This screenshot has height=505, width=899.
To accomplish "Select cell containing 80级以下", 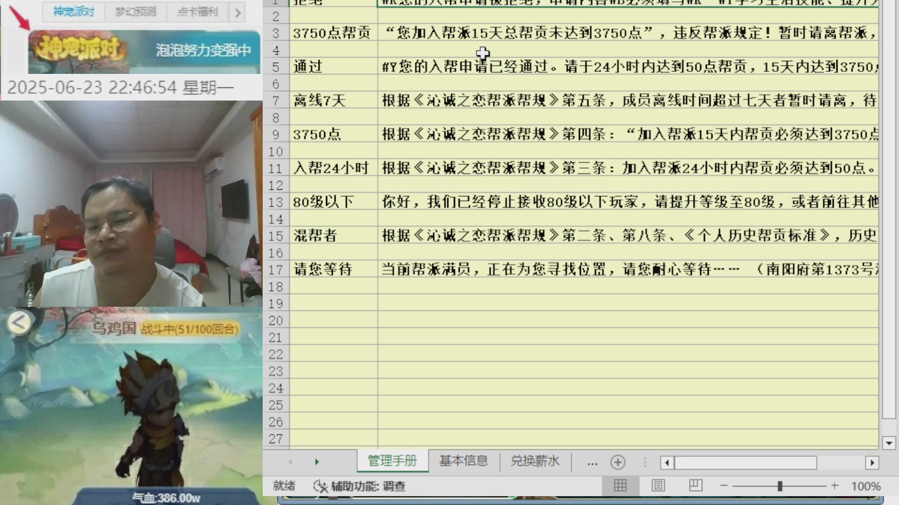I will (x=333, y=202).
